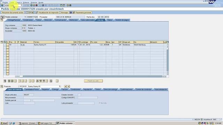The image size is (223, 125).
Task: Click the Sort descending icon
Action: pos(40,81)
